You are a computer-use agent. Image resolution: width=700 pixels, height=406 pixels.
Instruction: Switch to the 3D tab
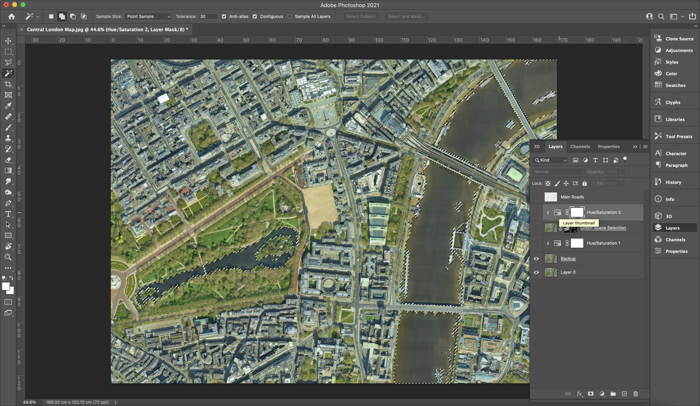[x=536, y=147]
